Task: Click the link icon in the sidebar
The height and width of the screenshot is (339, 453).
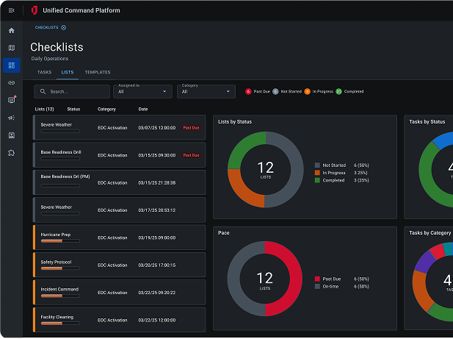Action: pyautogui.click(x=11, y=82)
